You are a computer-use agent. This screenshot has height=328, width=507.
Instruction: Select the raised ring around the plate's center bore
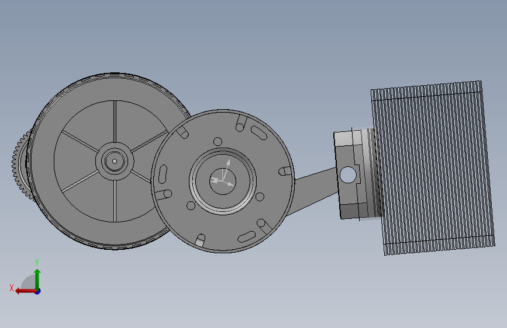click(x=223, y=181)
